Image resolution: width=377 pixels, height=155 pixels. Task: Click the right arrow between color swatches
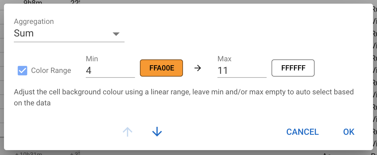tap(198, 68)
